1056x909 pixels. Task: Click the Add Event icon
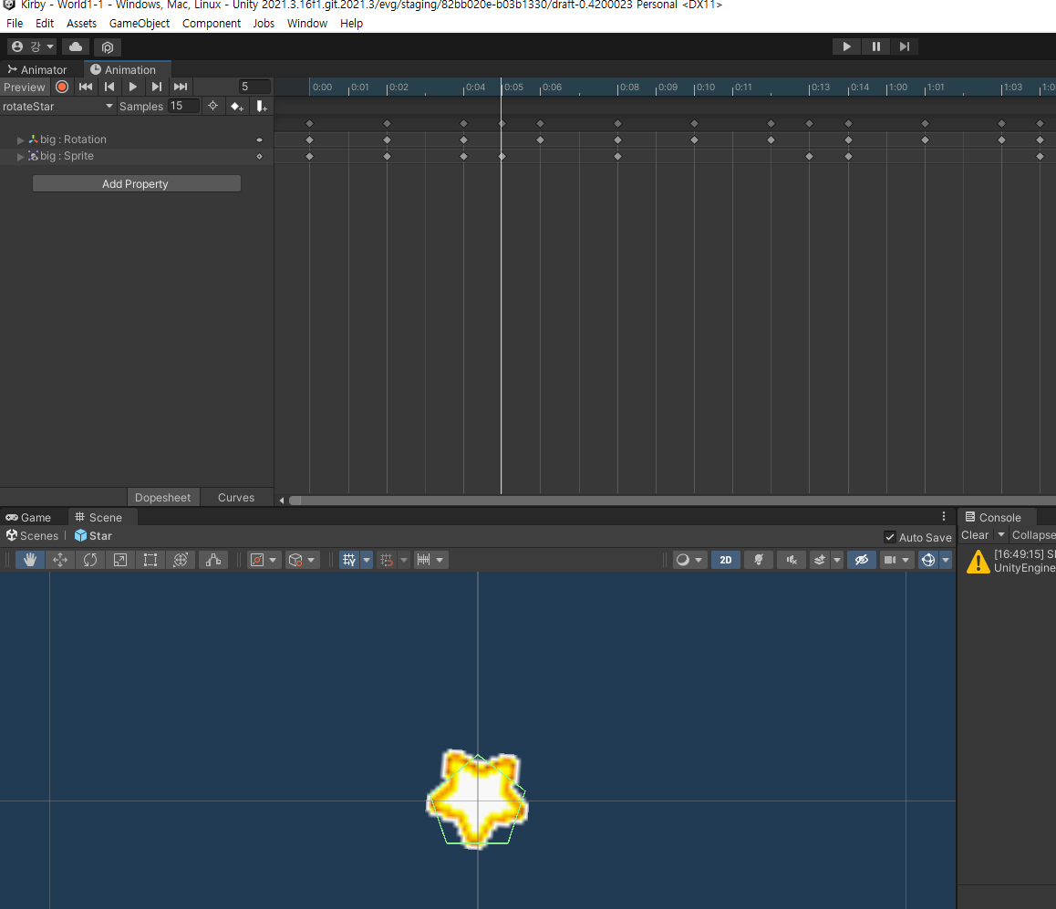coord(262,107)
